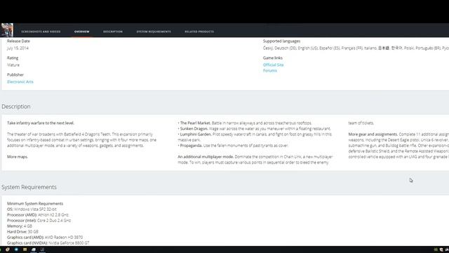Click Processor (AMD): Athlon X2 line
This screenshot has height=253, width=449.
(38, 215)
